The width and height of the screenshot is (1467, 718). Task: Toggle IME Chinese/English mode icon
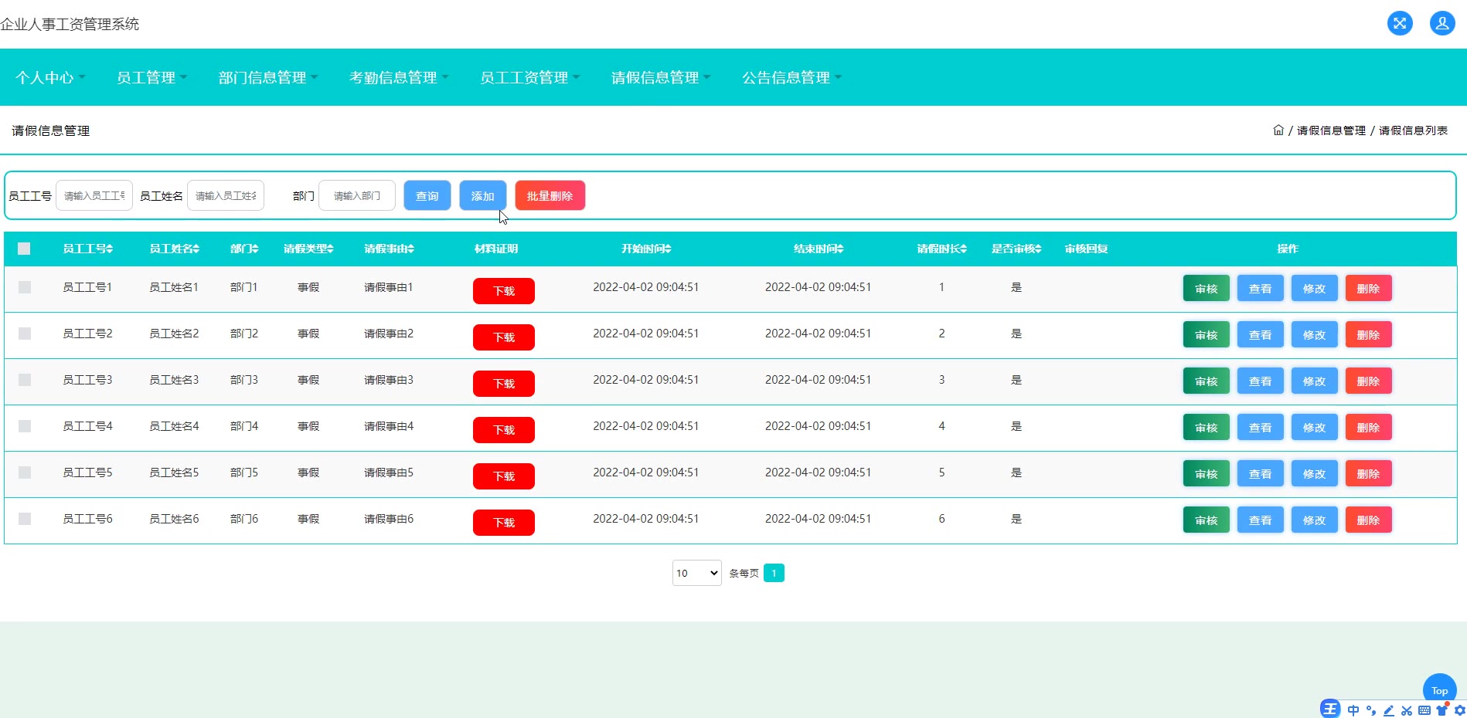point(1353,710)
